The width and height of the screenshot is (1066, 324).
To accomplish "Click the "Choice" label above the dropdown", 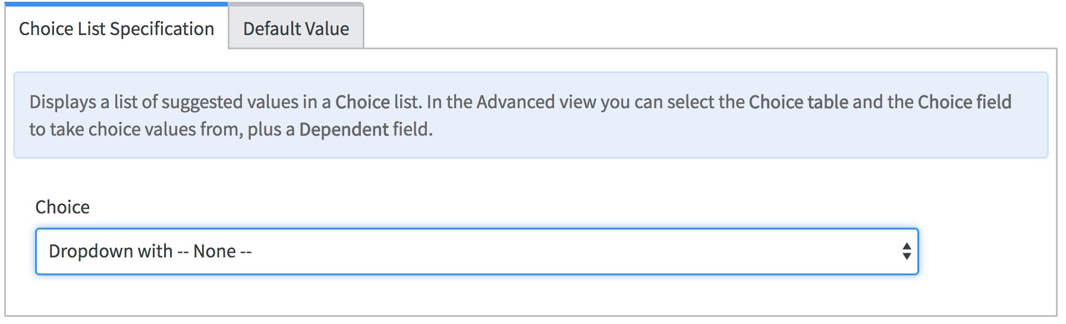I will [x=62, y=207].
